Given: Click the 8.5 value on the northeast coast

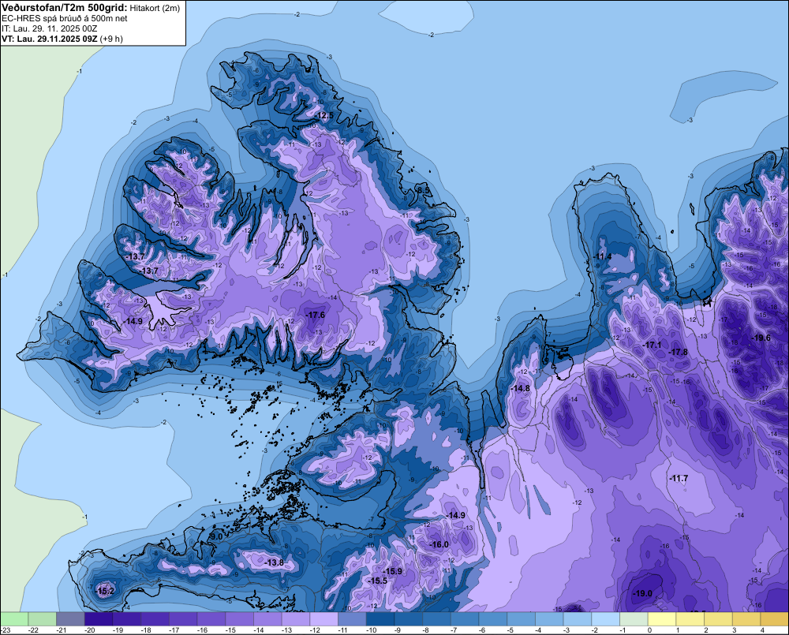Looking at the screenshot, I should (x=424, y=190).
